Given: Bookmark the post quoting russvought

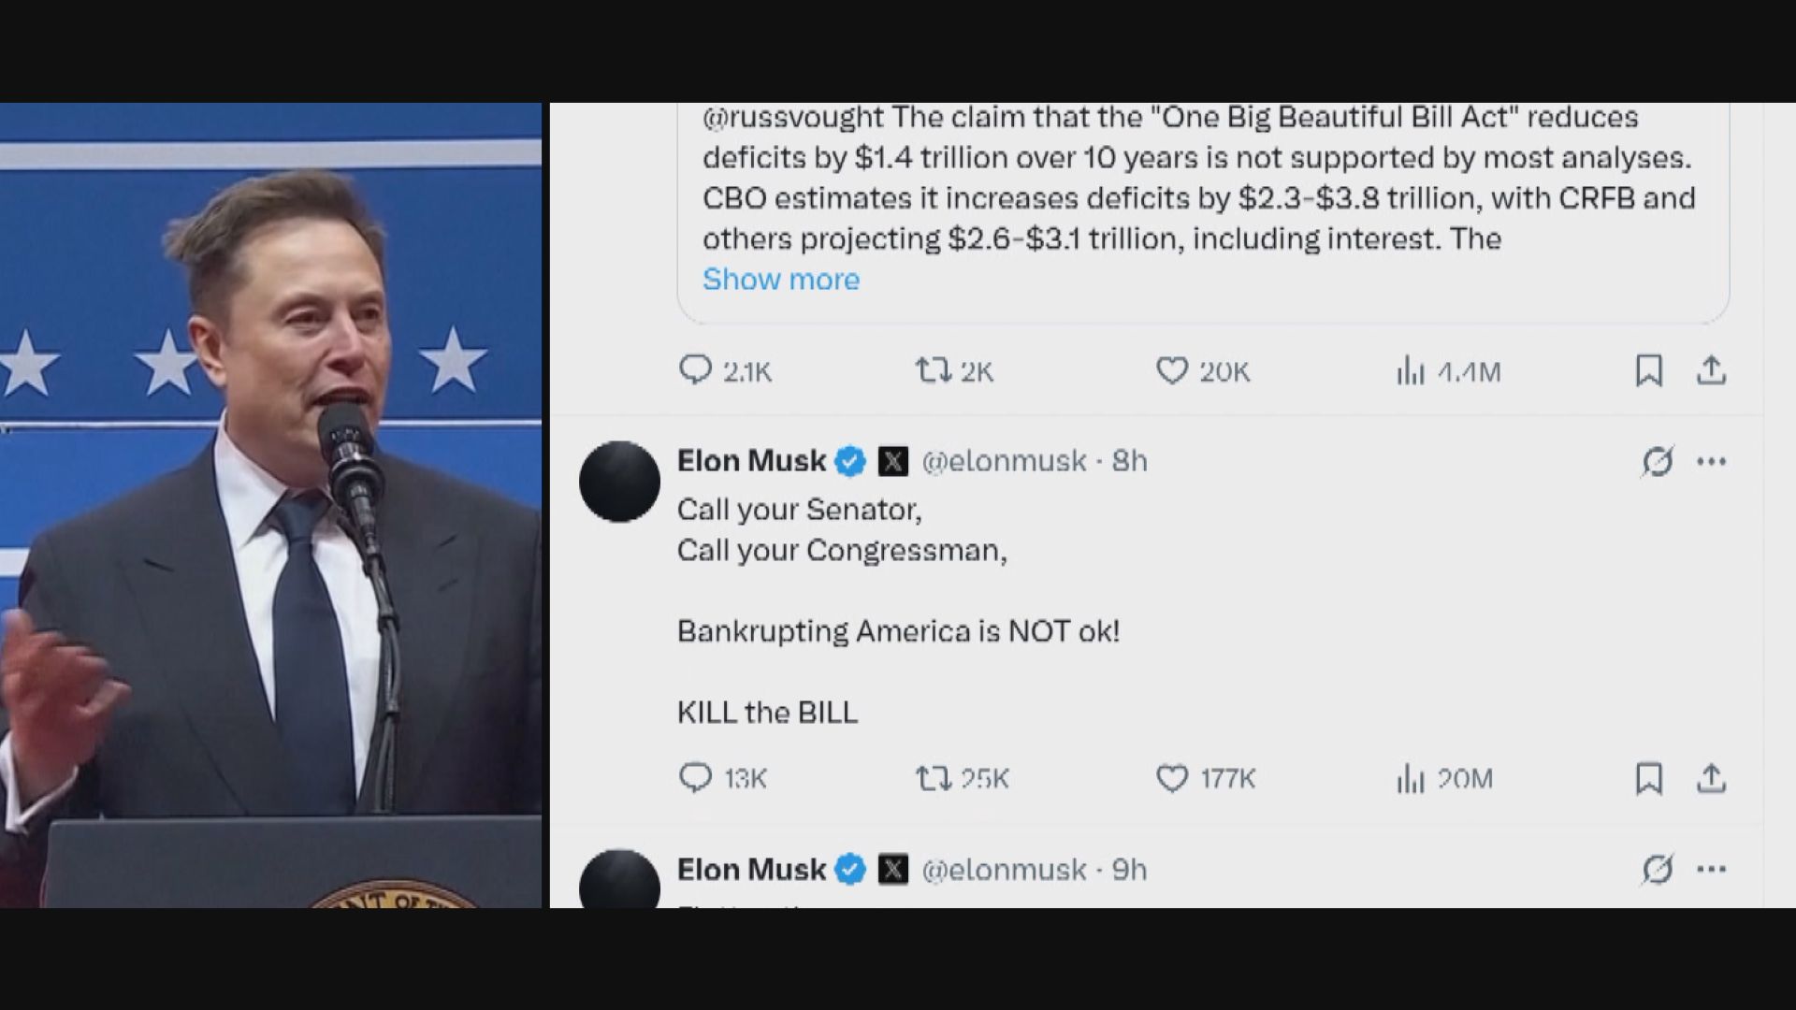Looking at the screenshot, I should click(x=1648, y=371).
